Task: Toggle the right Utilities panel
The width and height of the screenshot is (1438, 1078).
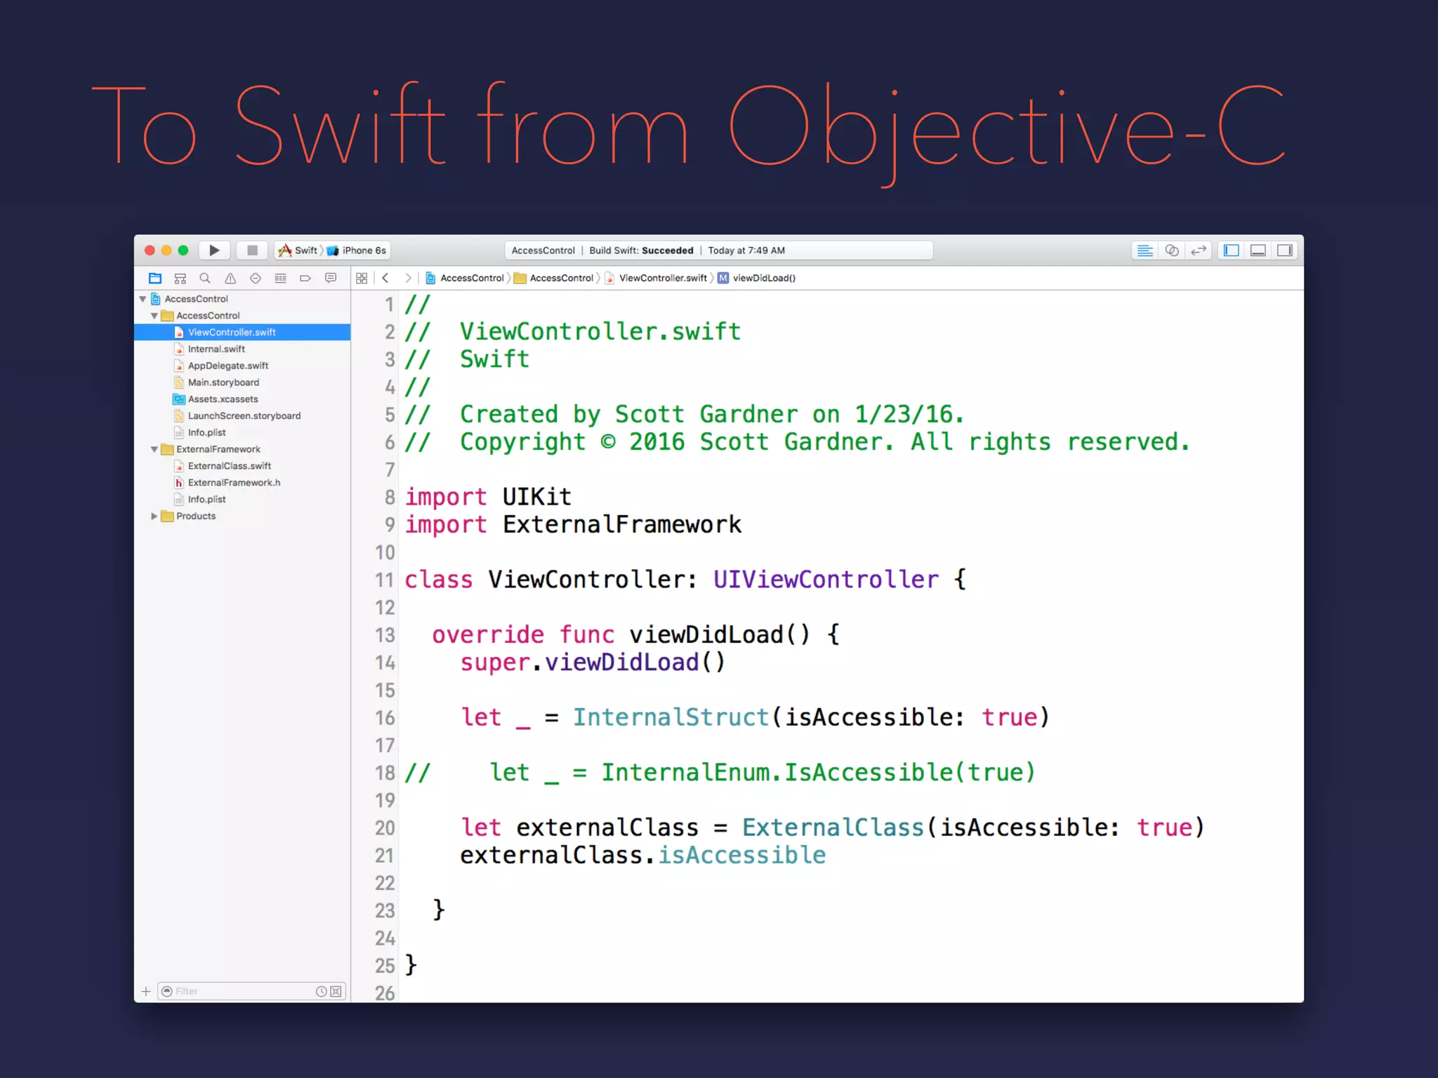Action: 1285,251
